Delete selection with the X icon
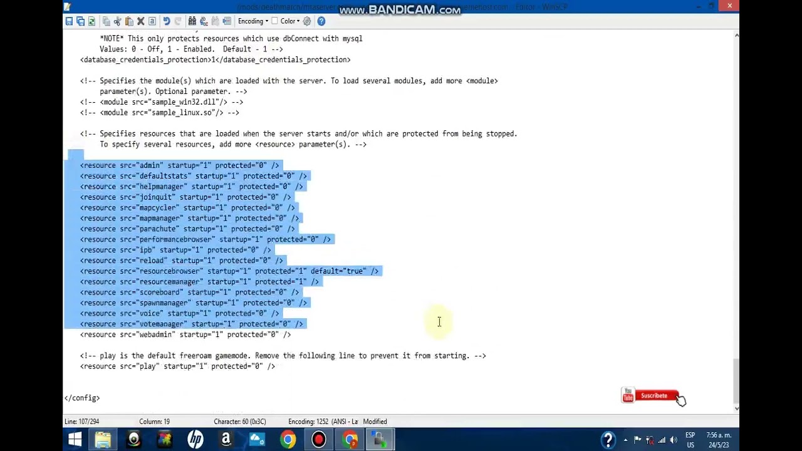The image size is (802, 451). click(x=140, y=21)
